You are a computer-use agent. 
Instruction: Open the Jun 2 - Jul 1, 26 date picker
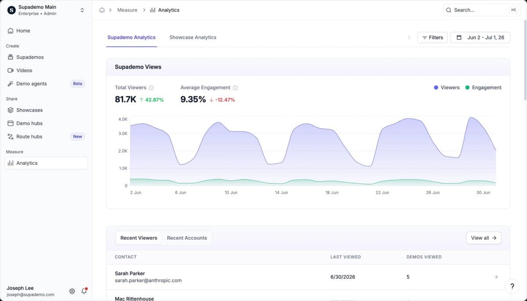coord(480,37)
